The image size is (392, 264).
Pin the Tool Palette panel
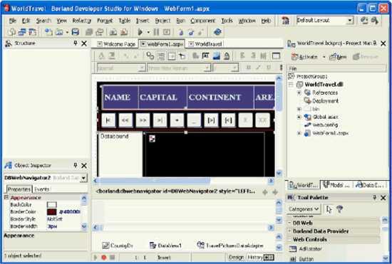pos(374,198)
